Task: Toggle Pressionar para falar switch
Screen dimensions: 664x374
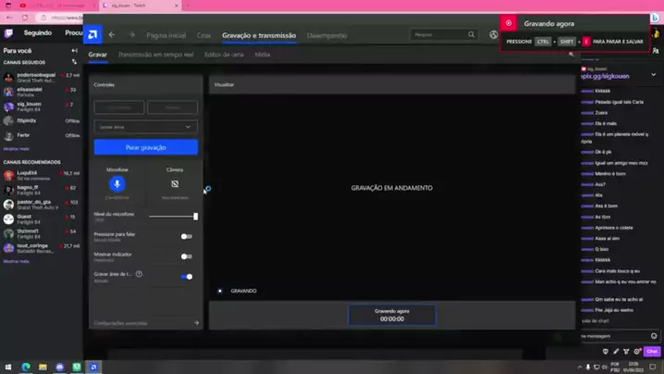Action: coord(186,236)
